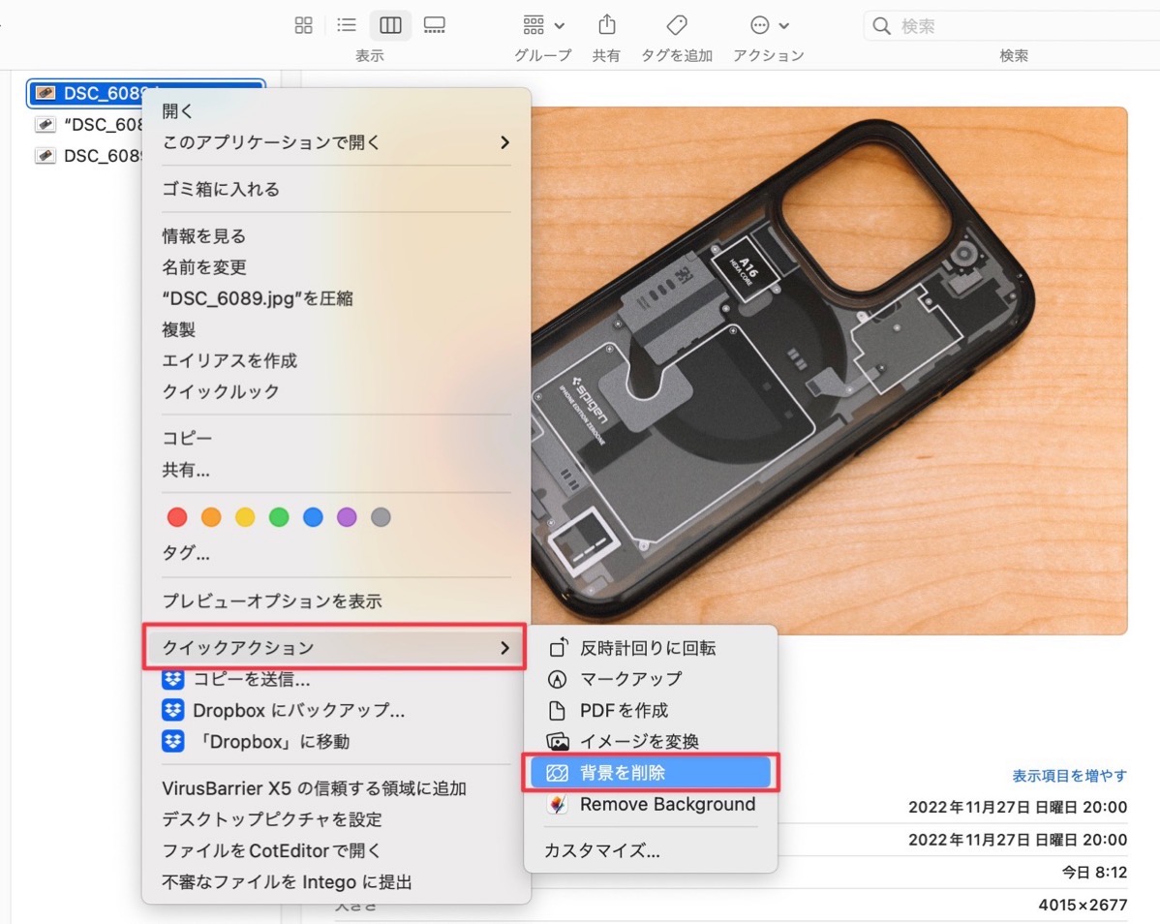1160x924 pixels.
Task: Click マークアップ markup icon
Action: pyautogui.click(x=557, y=679)
